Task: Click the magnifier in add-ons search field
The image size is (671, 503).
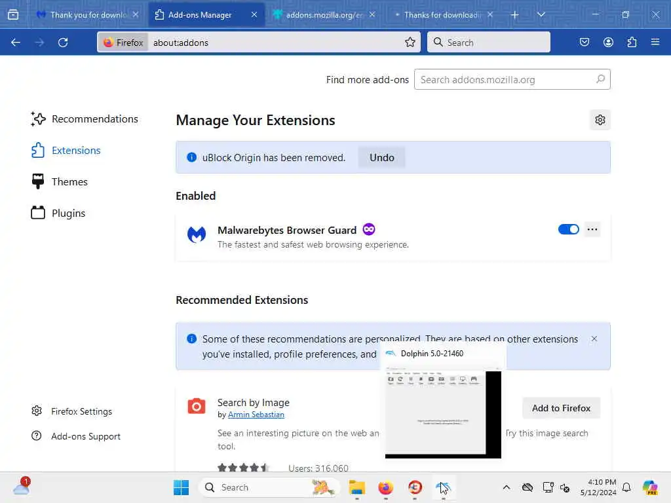Action: click(600, 79)
